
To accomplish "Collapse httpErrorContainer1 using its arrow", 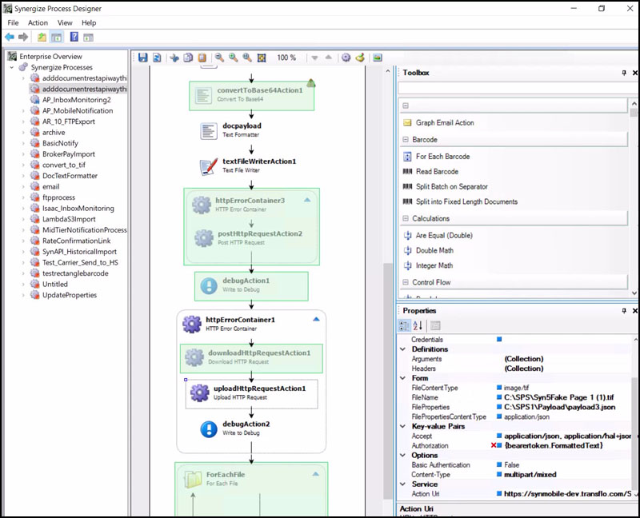I will pos(316,319).
